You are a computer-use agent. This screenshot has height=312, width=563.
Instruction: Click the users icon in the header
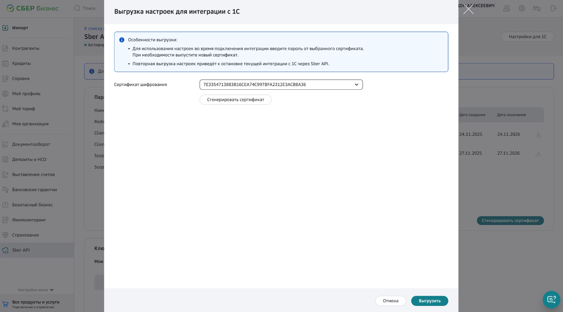(x=507, y=8)
